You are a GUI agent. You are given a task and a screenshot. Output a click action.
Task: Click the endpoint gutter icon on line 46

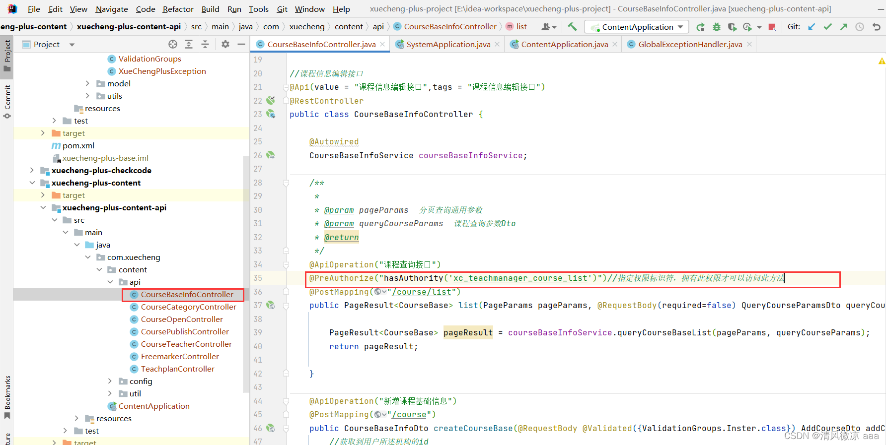coord(271,428)
